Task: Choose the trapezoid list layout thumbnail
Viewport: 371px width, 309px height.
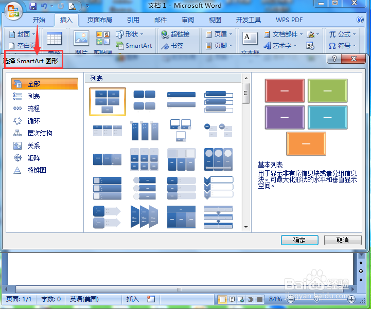Action: pyautogui.click(x=144, y=217)
